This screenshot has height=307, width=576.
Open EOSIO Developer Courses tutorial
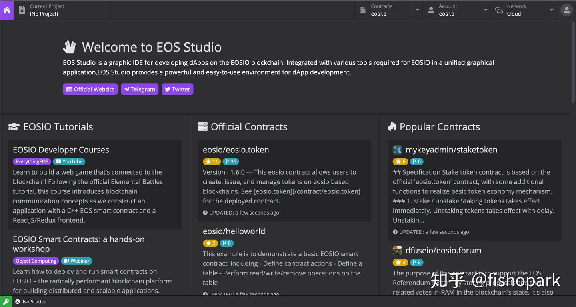[x=61, y=150]
